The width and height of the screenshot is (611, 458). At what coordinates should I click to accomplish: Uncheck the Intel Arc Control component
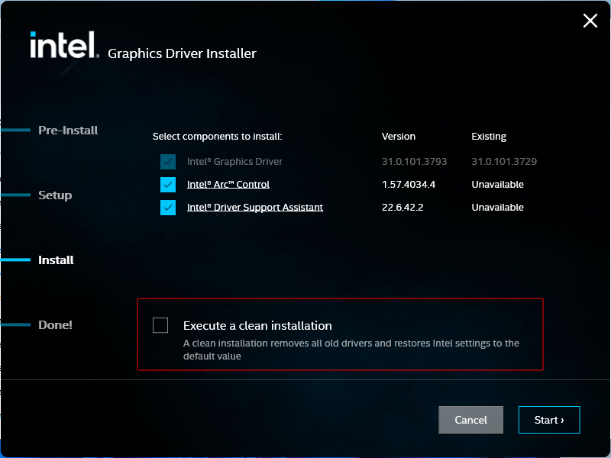[x=168, y=184]
